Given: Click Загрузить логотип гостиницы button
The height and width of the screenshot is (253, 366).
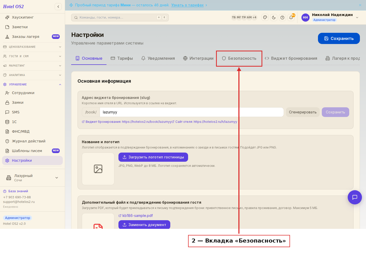Looking at the screenshot, I should click(153, 157).
